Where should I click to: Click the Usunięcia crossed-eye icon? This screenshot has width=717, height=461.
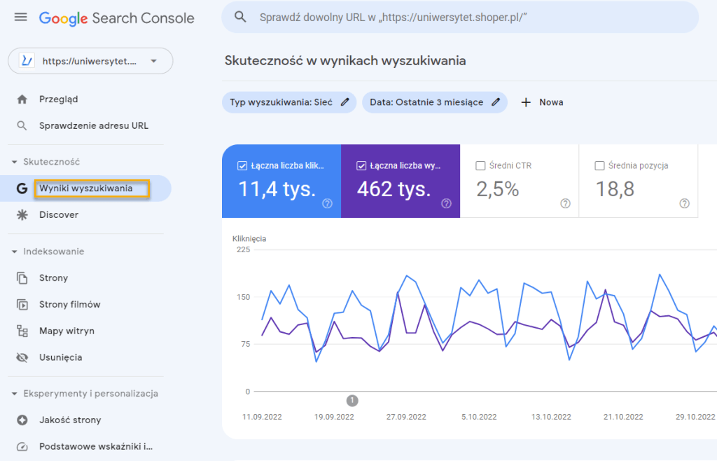[22, 357]
